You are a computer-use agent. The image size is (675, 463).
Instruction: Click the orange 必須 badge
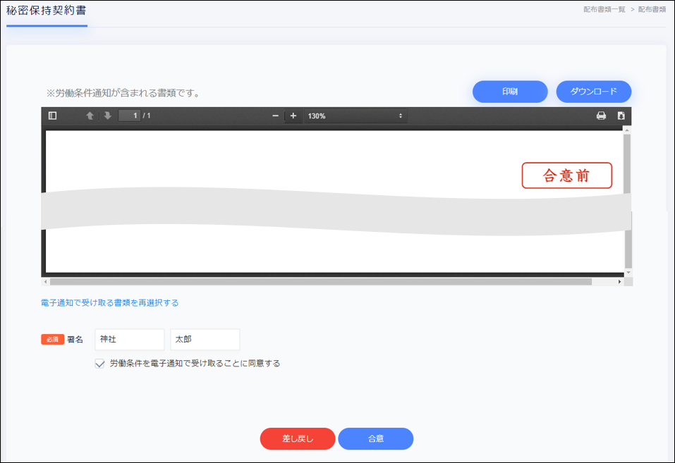click(52, 340)
